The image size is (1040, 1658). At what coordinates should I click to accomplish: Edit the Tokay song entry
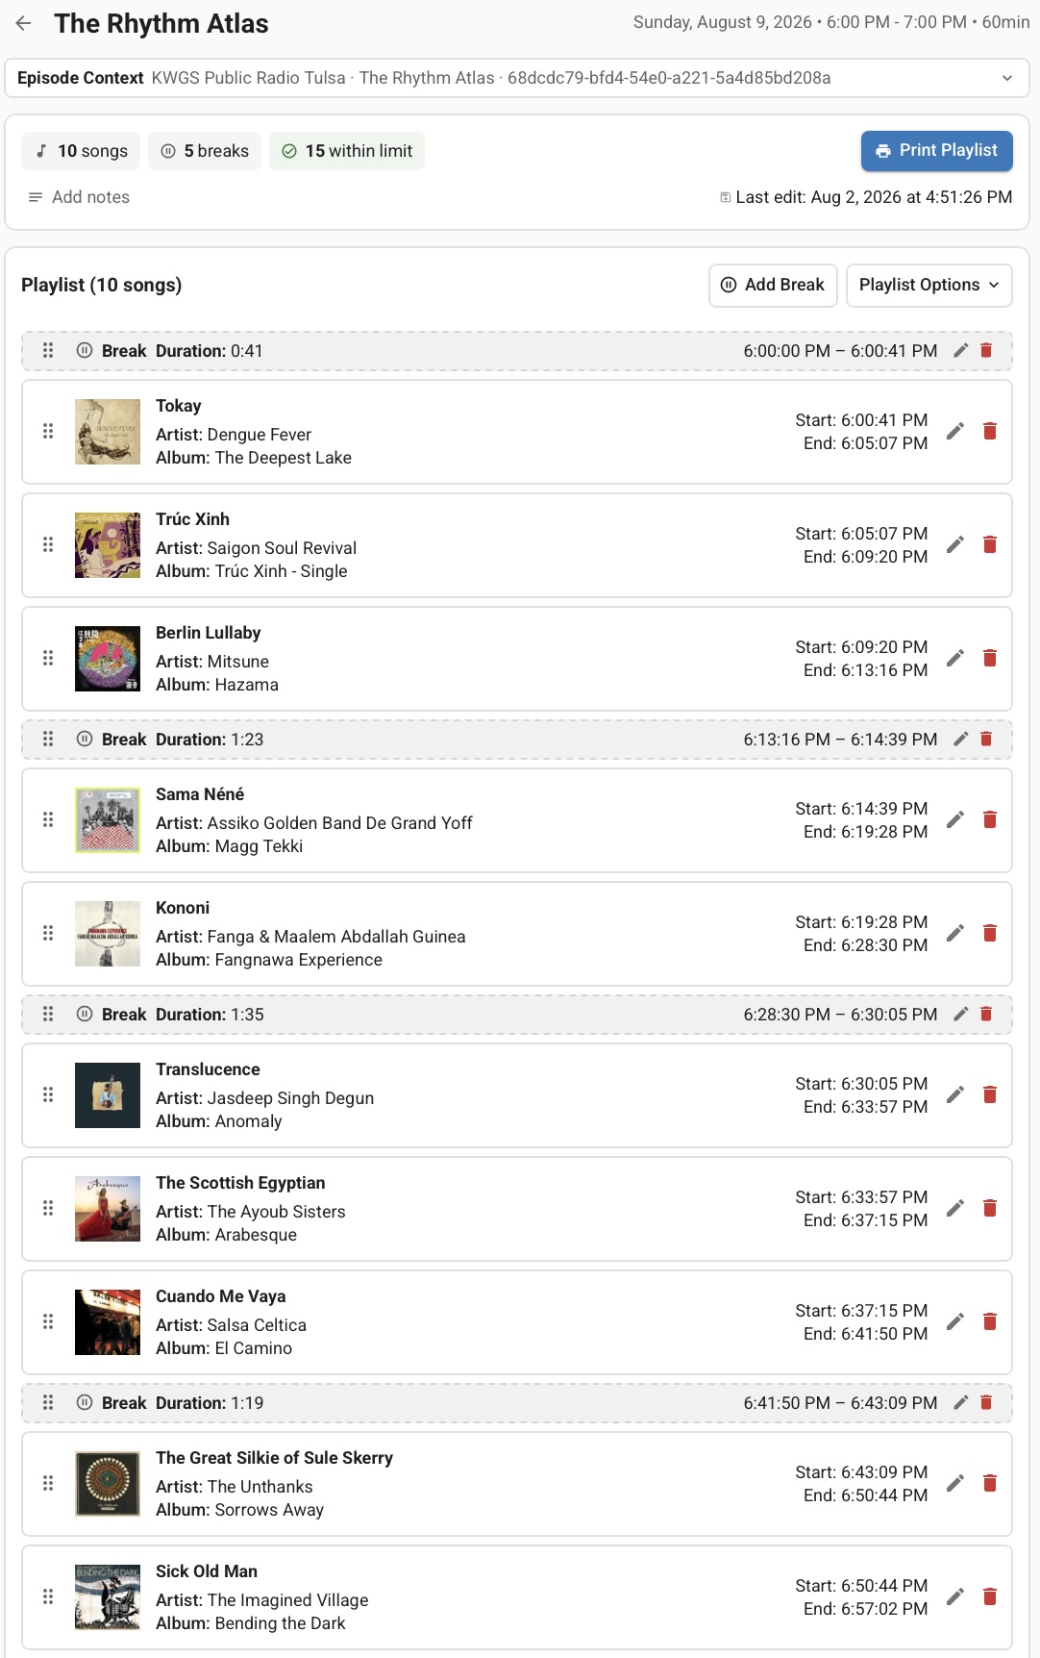pos(954,431)
